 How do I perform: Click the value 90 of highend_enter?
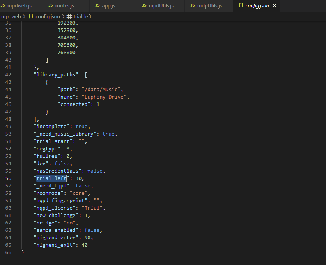point(87,238)
